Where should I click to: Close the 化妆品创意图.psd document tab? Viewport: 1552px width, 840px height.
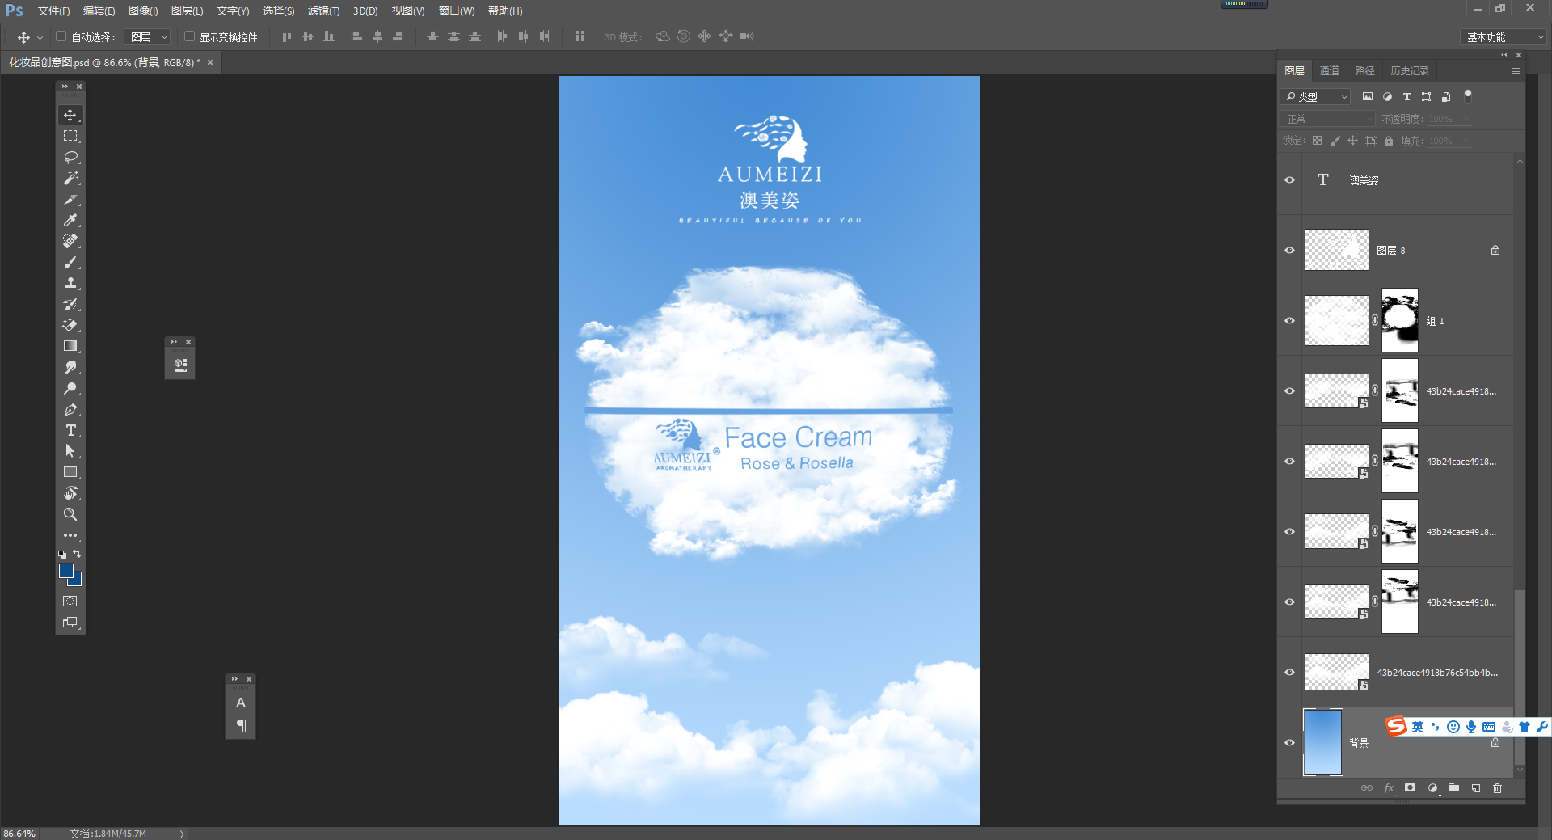click(x=210, y=62)
